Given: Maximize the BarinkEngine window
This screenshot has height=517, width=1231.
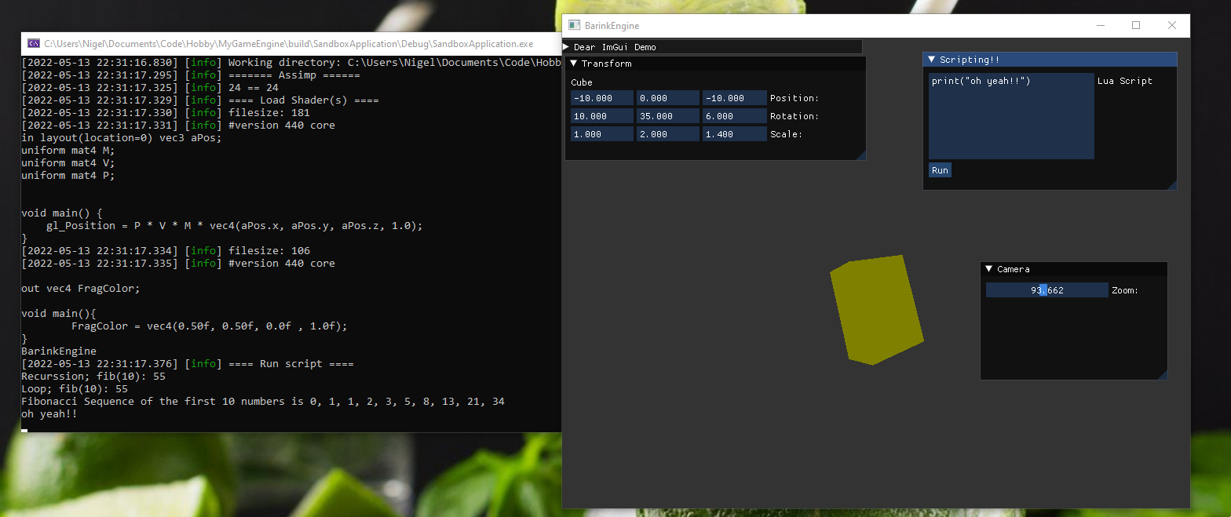Looking at the screenshot, I should pyautogui.click(x=1136, y=26).
